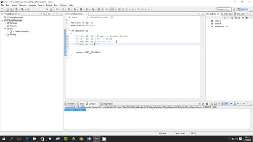Select the C/C++ perspective button
253x142 pixels.
(x=242, y=9)
